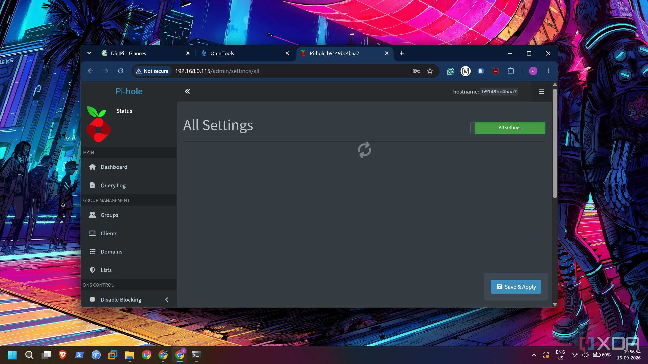Image resolution: width=648 pixels, height=364 pixels.
Task: Open tab search dropdown arrow
Action: coord(89,53)
